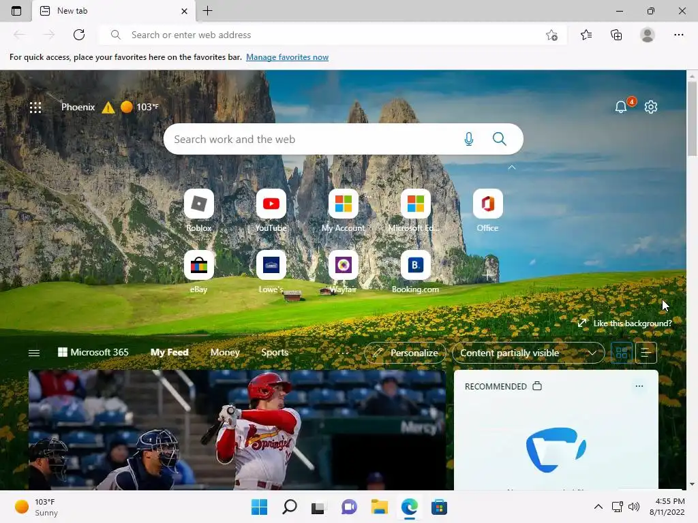Open Edge Settings and more menu
This screenshot has height=523, width=698.
(x=678, y=35)
